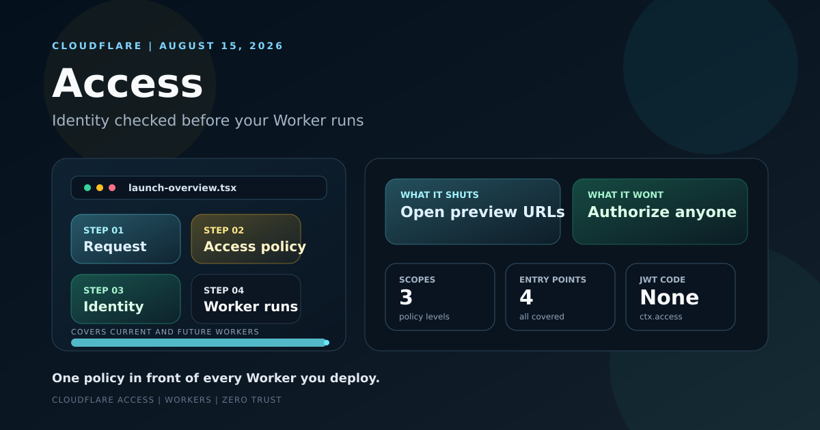Click the red dot in the window header
This screenshot has height=430, width=820.
coord(112,188)
